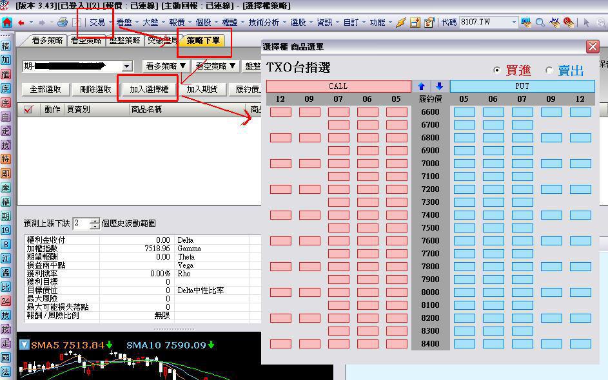Open sidebar icon labeled 24
The image size is (608, 380).
click(x=5, y=301)
